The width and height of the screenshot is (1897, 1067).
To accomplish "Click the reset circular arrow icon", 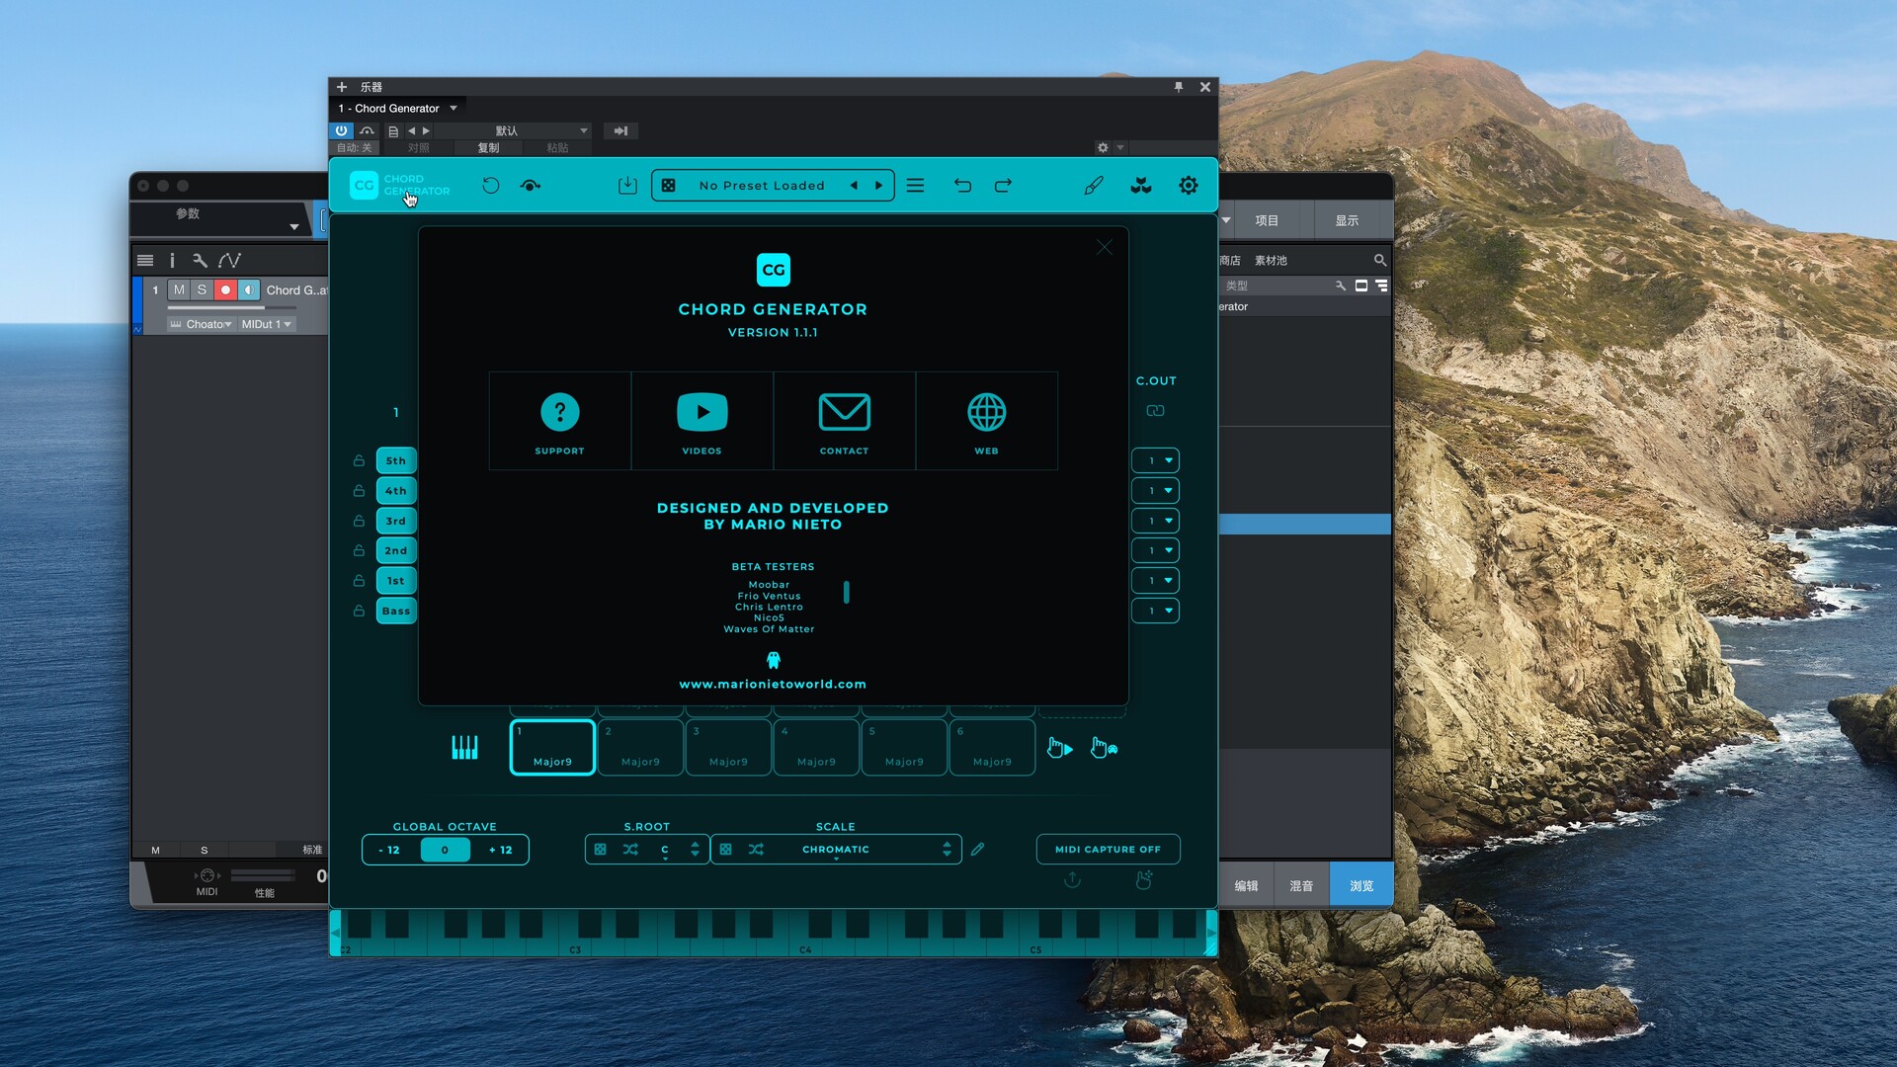I will 490,185.
